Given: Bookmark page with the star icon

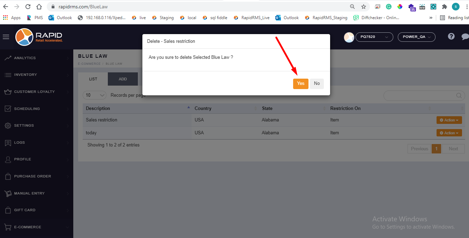Looking at the screenshot, I should click(x=363, y=7).
